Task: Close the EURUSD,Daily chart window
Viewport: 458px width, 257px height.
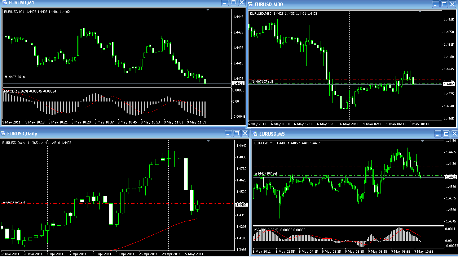Action: 245,134
